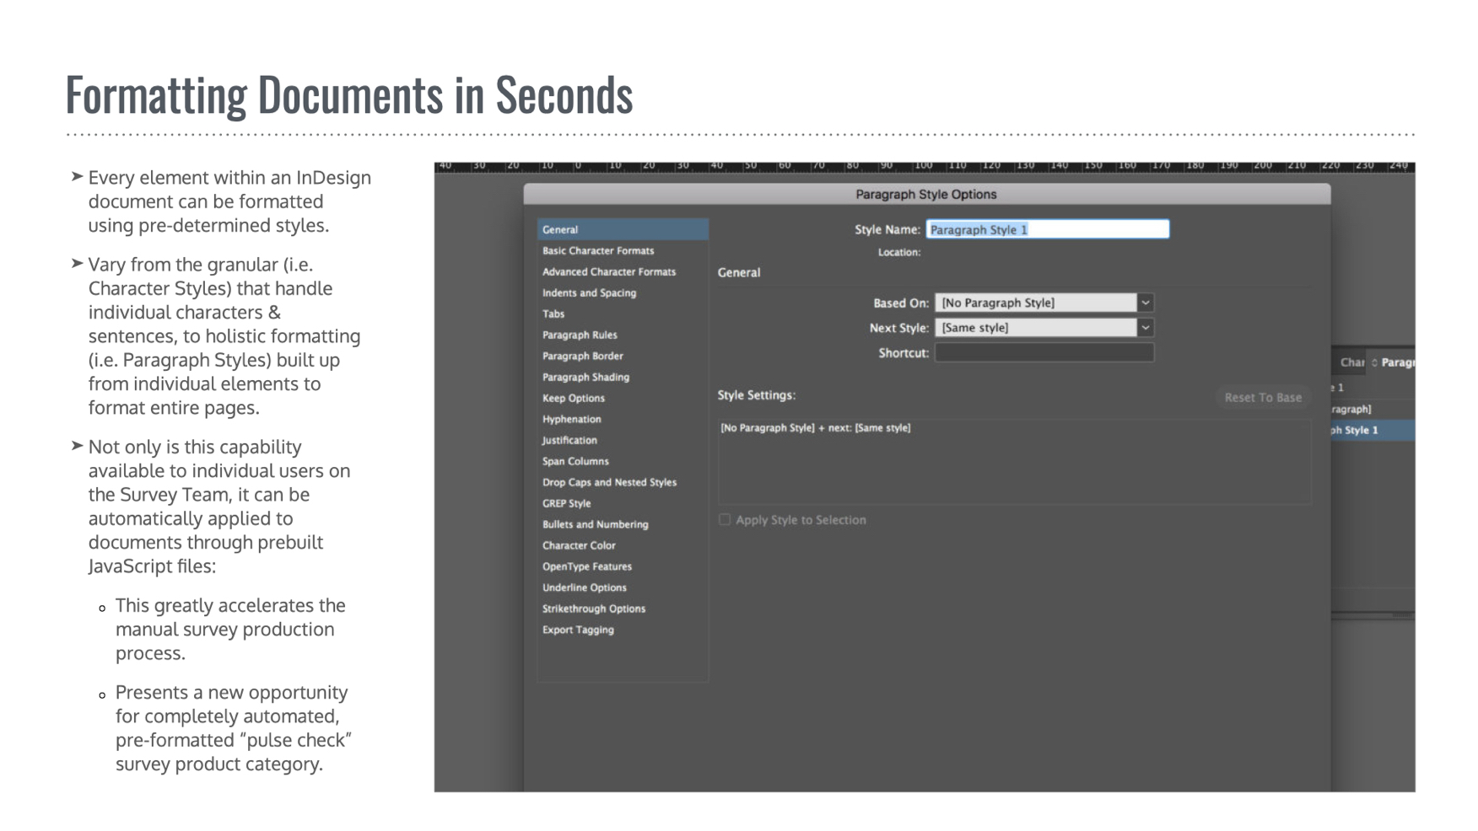Click the Reset To Base button
Image resolution: width=1478 pixels, height=831 pixels.
point(1262,397)
